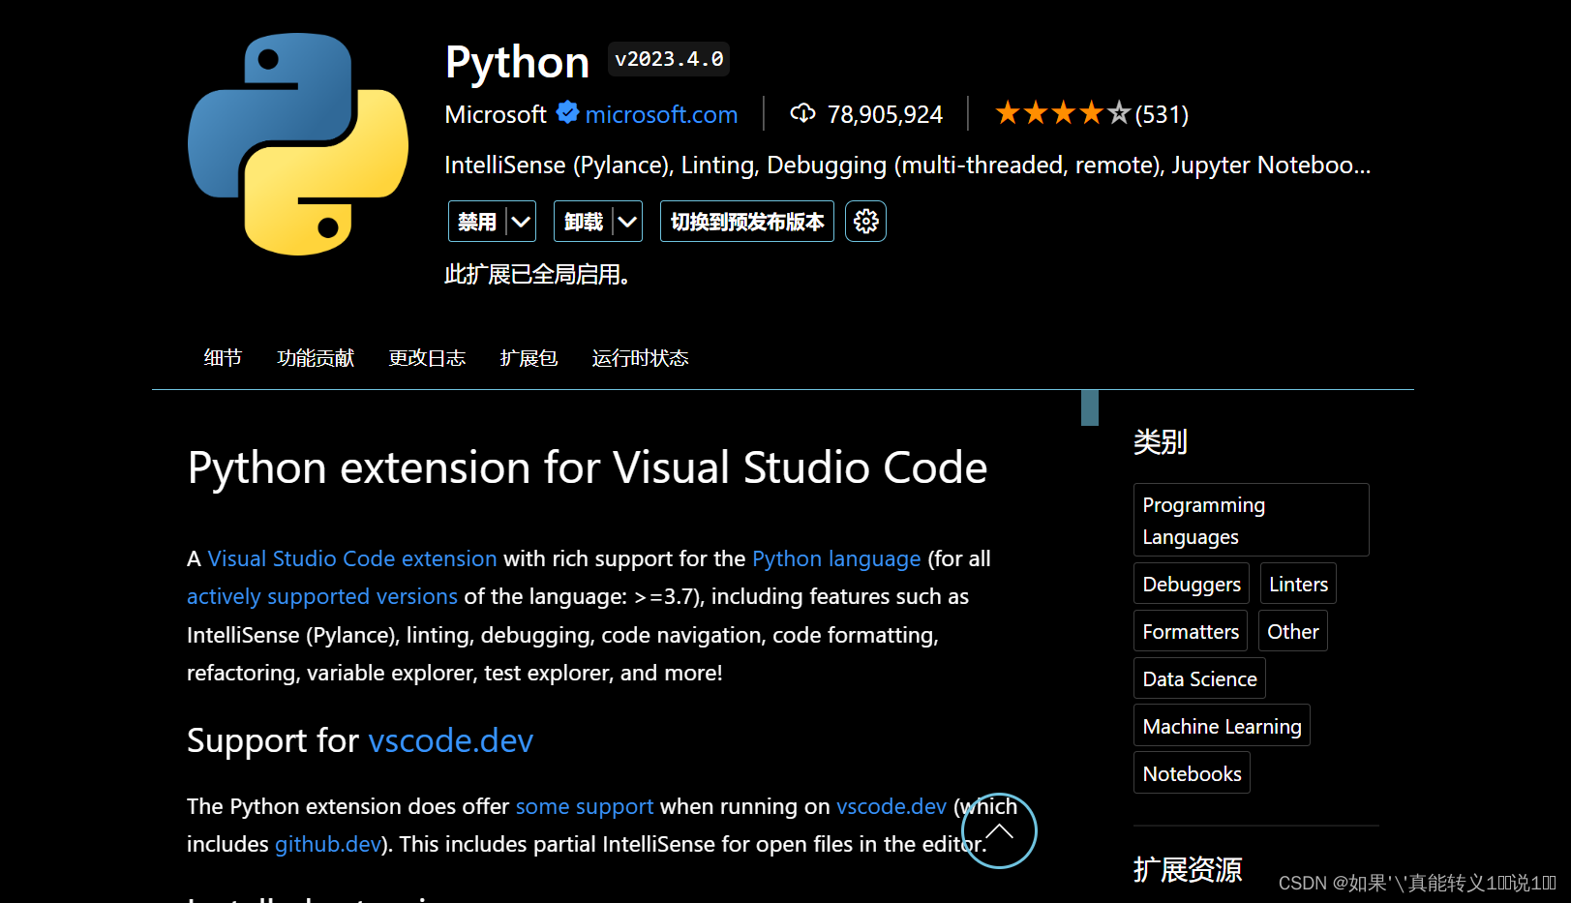The image size is (1571, 903).
Task: Click the readme scrollbar thumb
Action: pos(1090,407)
